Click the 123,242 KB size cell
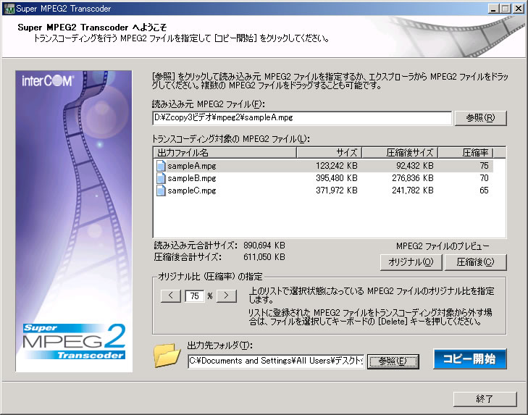The height and width of the screenshot is (415, 528). [336, 166]
